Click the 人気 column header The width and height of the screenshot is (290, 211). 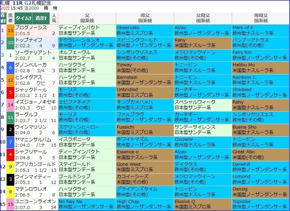54,18
